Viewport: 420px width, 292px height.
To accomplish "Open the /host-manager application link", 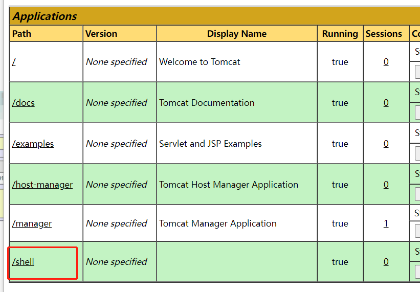I will [42, 185].
